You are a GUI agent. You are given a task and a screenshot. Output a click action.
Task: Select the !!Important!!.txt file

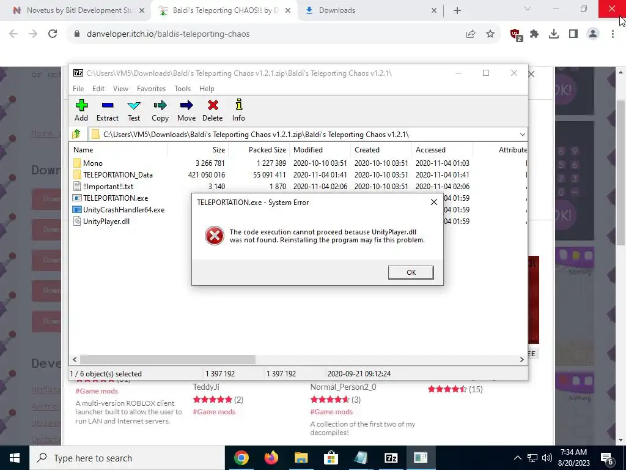pyautogui.click(x=108, y=186)
